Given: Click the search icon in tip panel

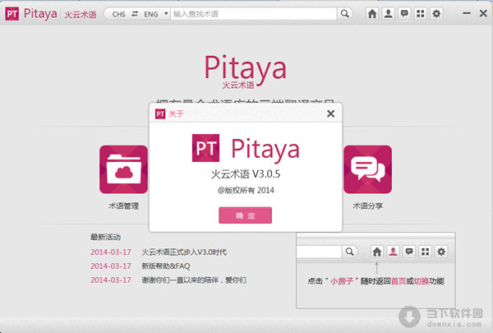Looking at the screenshot, I should (350, 252).
